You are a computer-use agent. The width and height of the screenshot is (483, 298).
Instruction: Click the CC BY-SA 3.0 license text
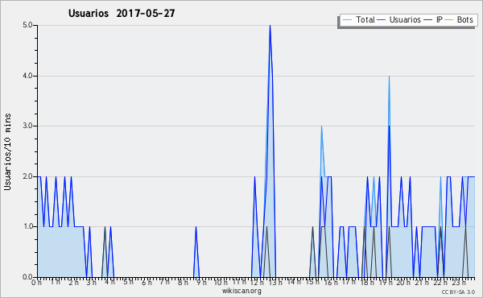point(458,292)
